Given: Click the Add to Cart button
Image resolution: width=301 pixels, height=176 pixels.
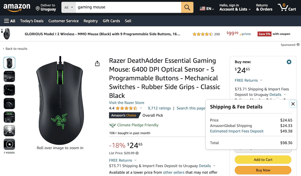Looking at the screenshot, I should coord(263,160).
